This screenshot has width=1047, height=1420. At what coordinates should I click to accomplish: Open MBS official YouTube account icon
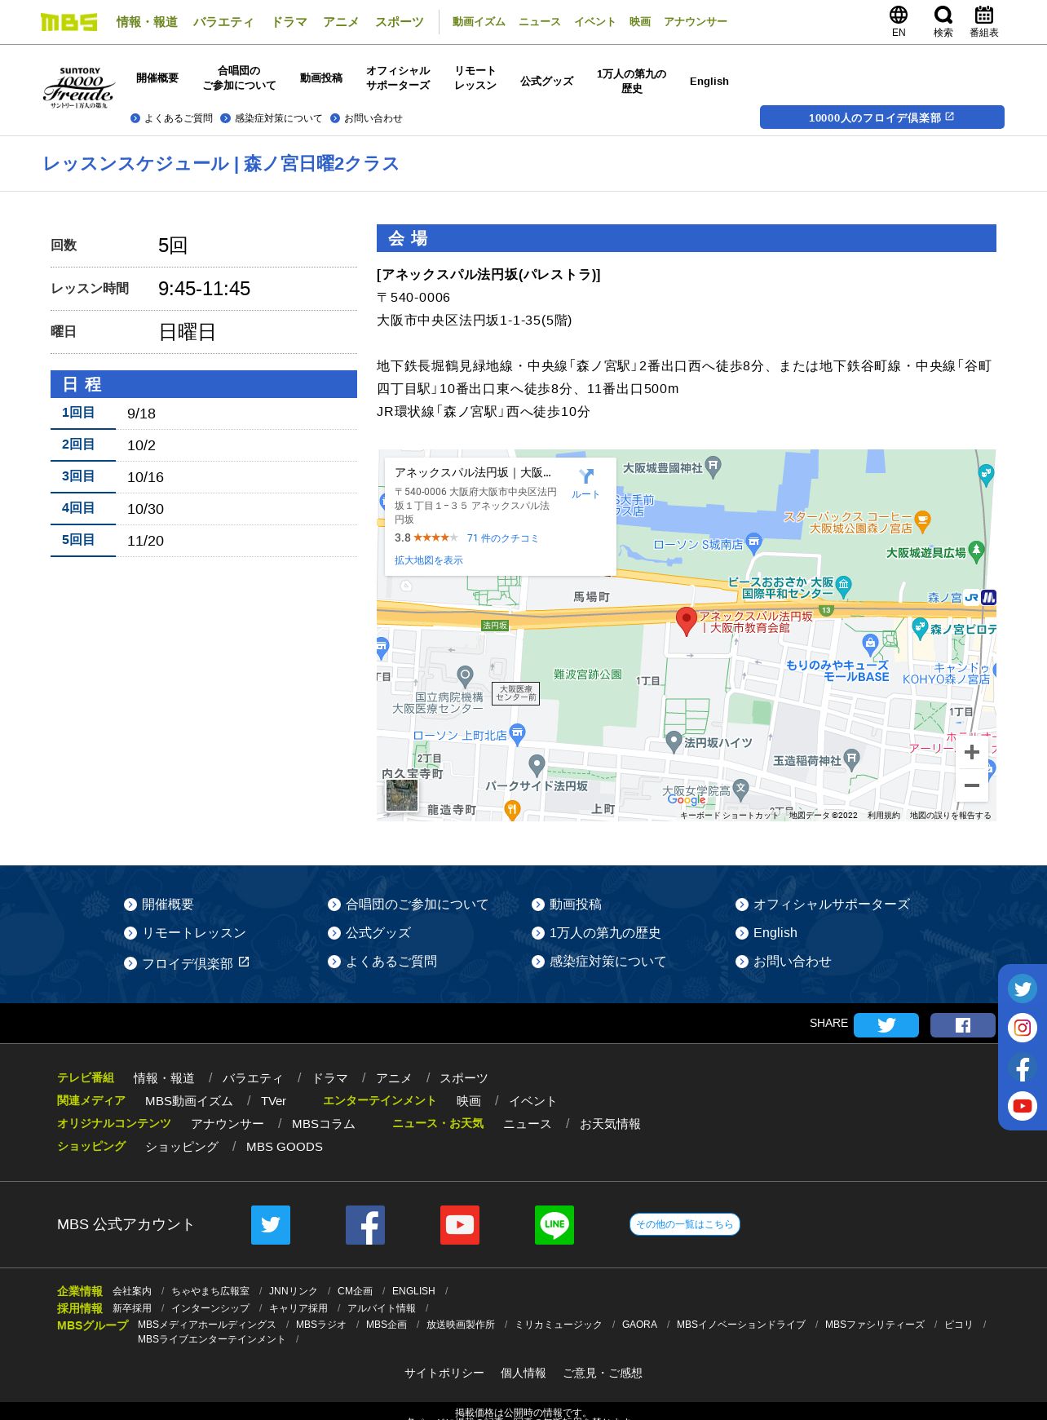(460, 1225)
